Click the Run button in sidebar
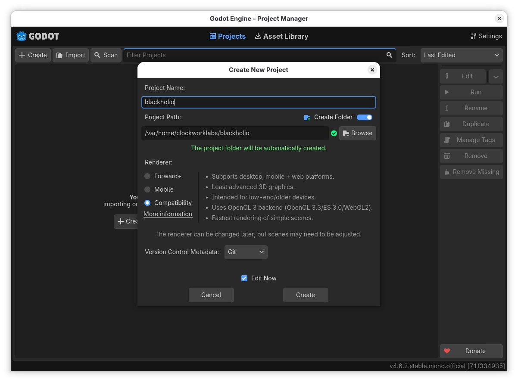The width and height of the screenshot is (518, 382). 471,92
